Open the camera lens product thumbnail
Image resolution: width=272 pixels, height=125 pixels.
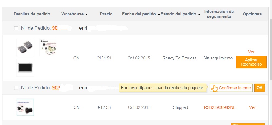(x=25, y=107)
